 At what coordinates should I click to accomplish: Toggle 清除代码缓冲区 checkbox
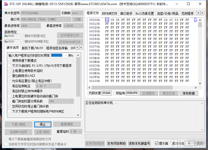(x=22, y=36)
